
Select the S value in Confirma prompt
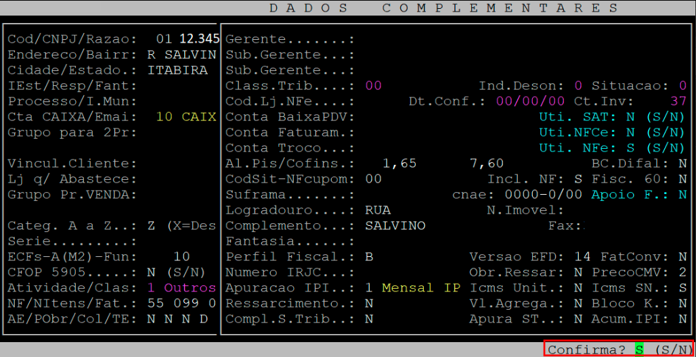[638, 350]
